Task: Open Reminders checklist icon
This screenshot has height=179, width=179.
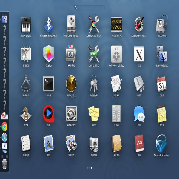Action: pyautogui.click(x=26, y=143)
